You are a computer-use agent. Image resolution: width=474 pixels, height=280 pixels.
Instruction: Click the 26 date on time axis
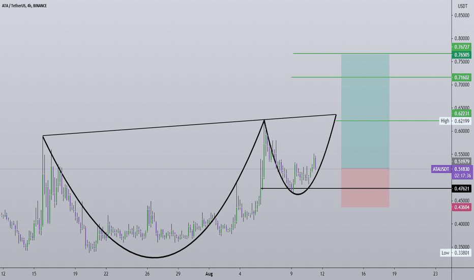click(147, 274)
